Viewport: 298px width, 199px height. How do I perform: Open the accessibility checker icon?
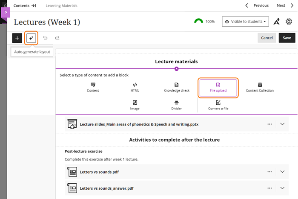pos(277,22)
